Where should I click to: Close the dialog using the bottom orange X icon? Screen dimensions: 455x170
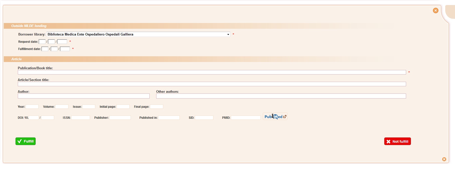(444, 159)
